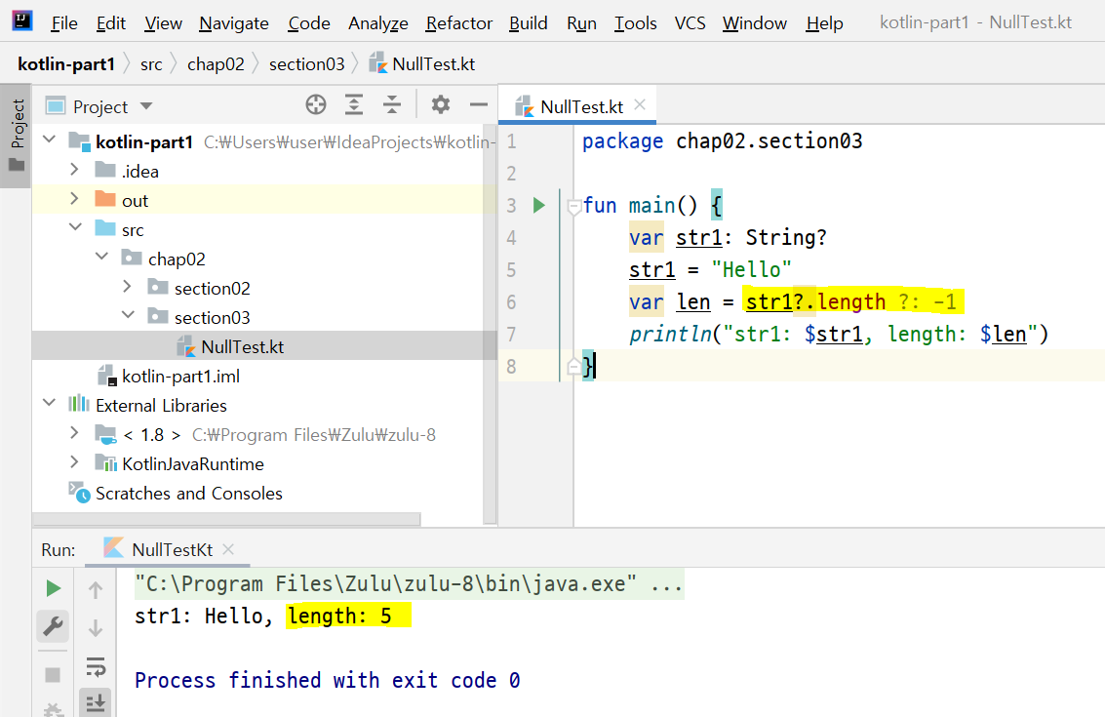Viewport: 1105px width, 717px height.
Task: Click "Process finished with exit code 0" text
Action: [x=327, y=680]
